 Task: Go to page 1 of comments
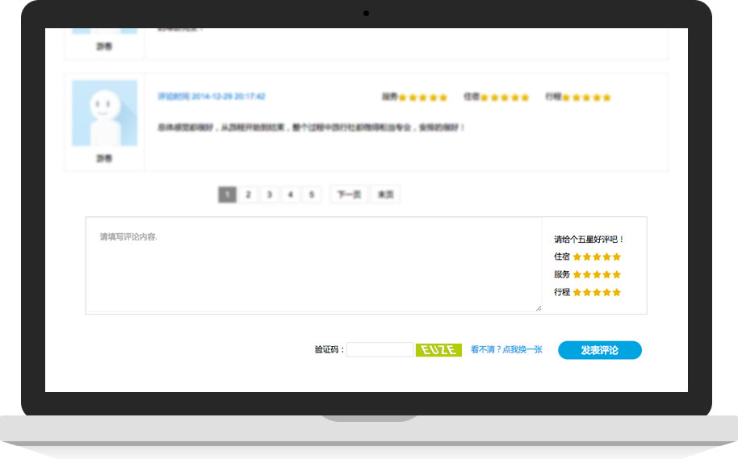click(228, 194)
